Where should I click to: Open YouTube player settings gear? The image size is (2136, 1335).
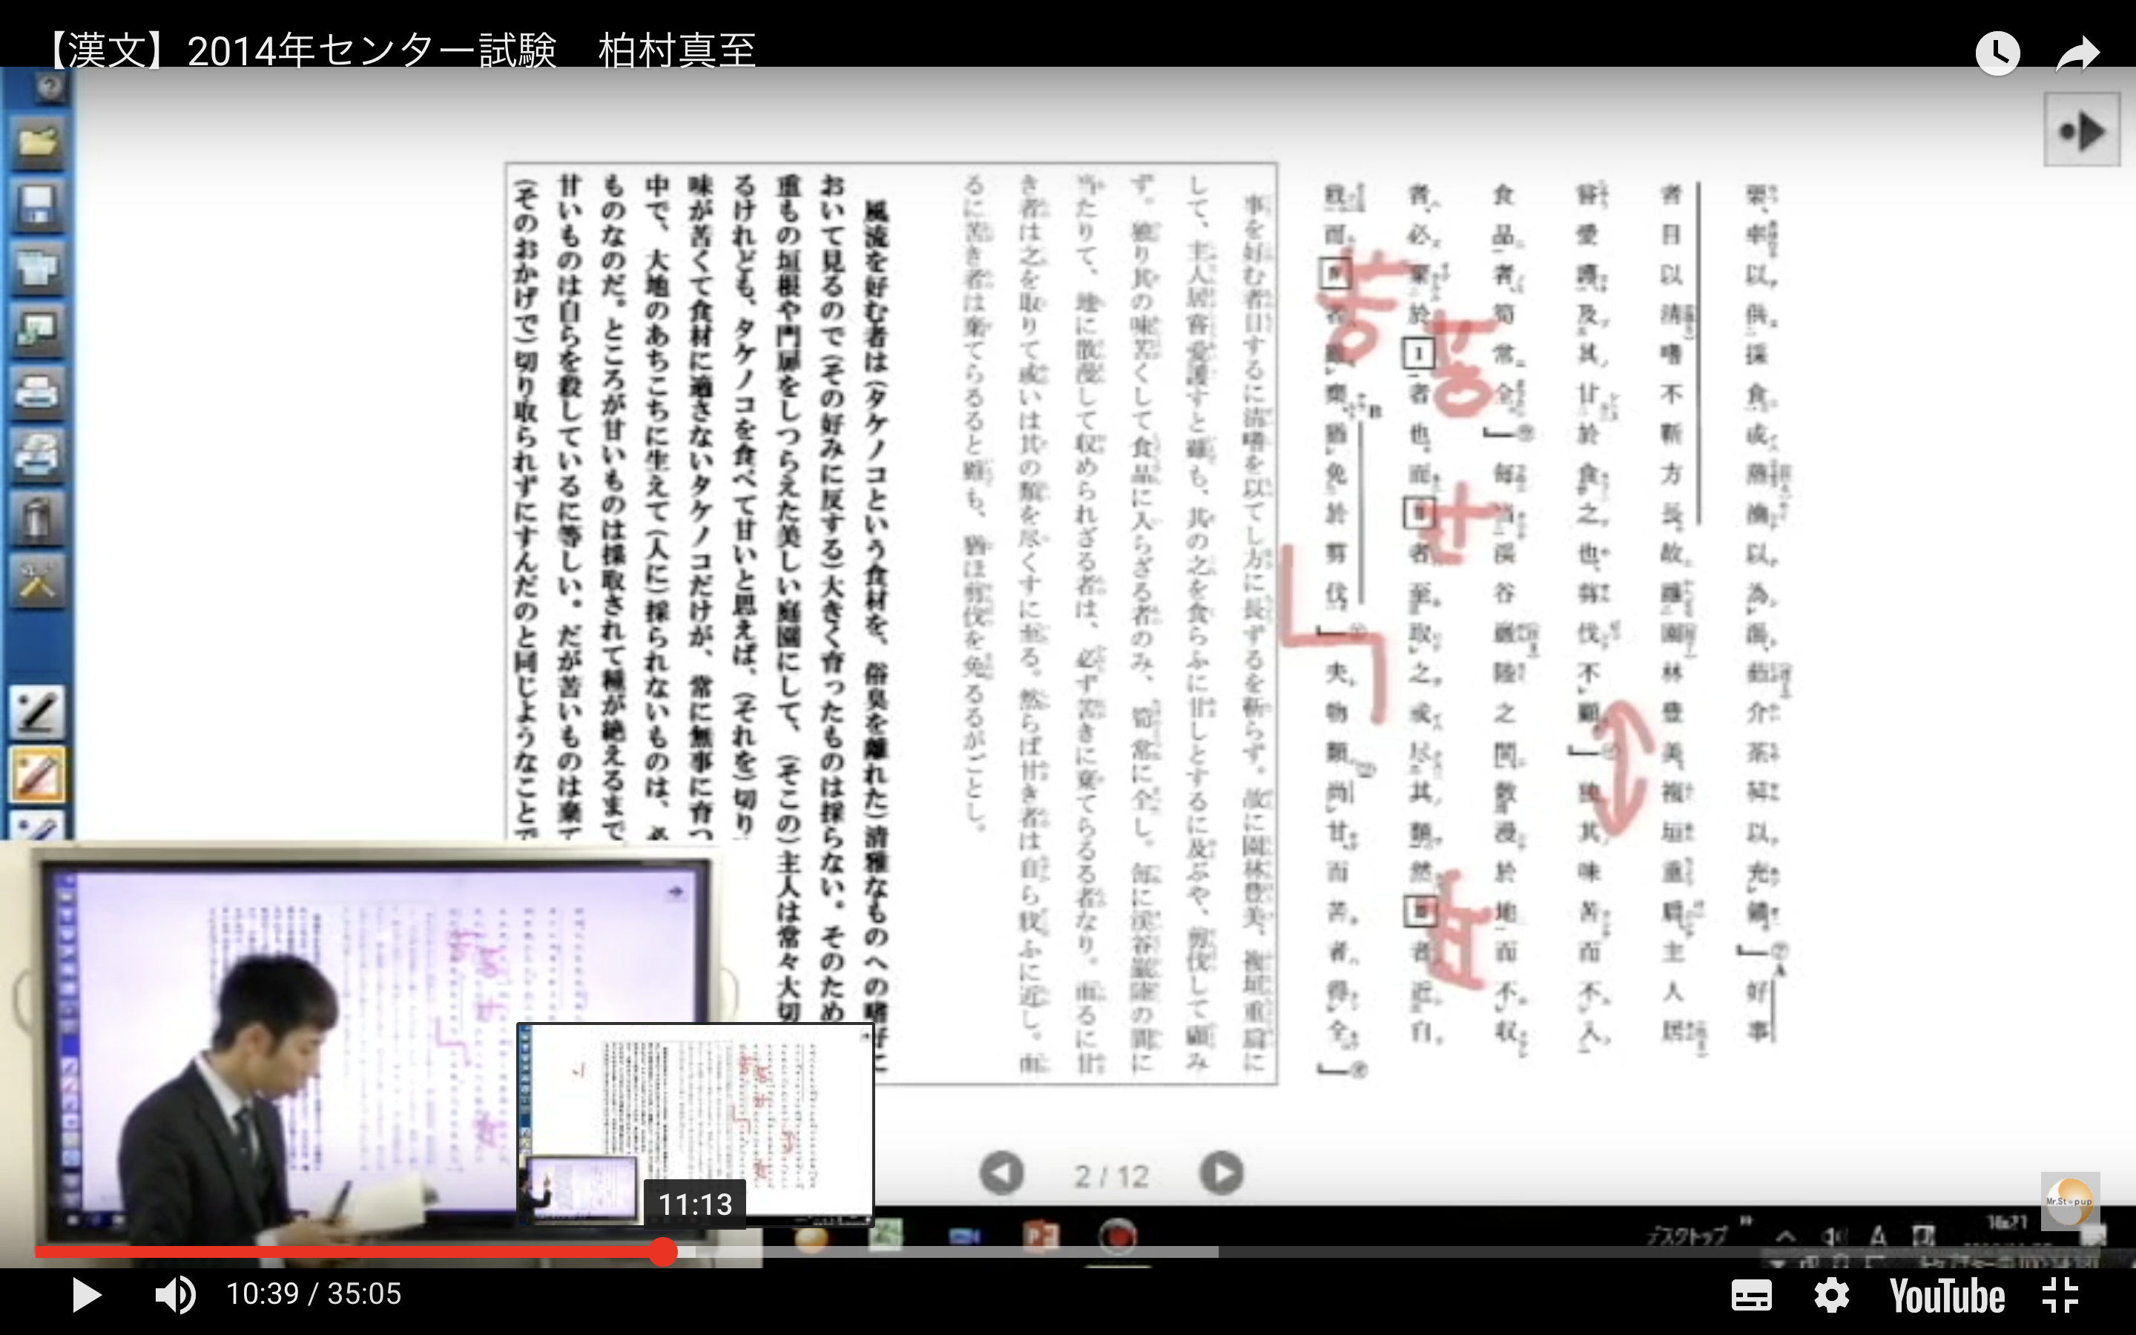point(1831,1296)
